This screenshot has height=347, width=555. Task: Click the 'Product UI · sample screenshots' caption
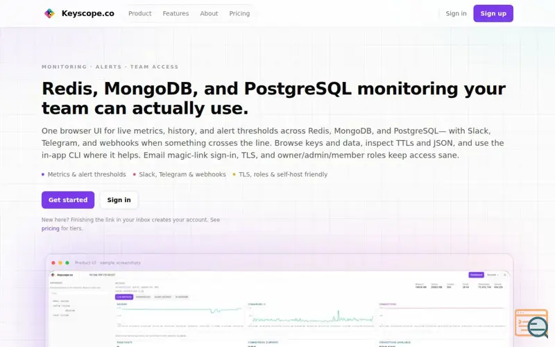coord(108,263)
